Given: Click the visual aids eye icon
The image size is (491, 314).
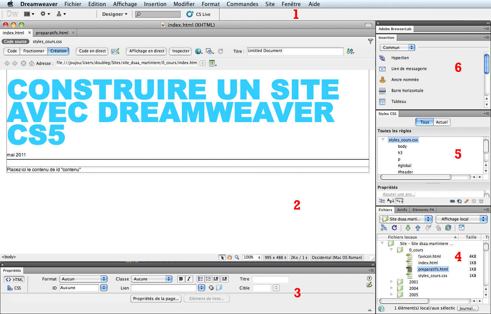Looking at the screenshot, I should point(210,51).
